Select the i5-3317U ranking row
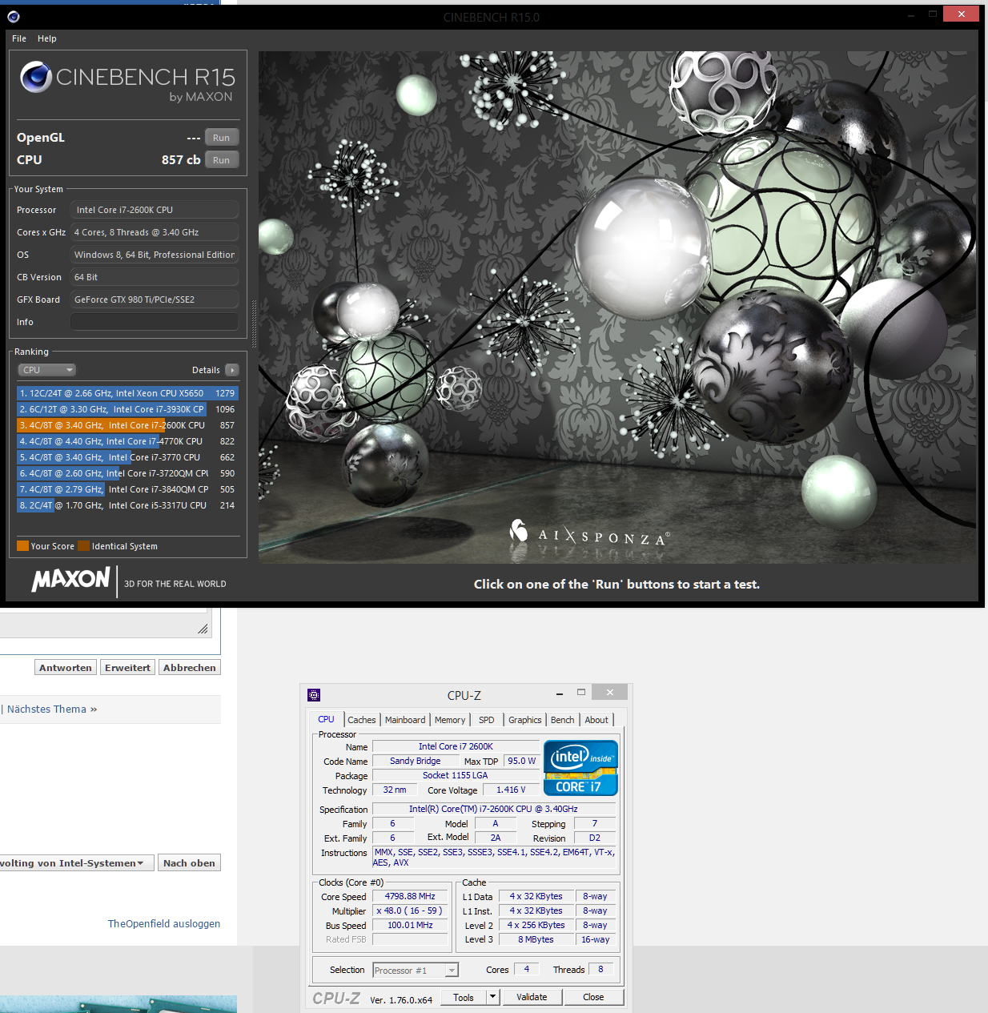 127,505
